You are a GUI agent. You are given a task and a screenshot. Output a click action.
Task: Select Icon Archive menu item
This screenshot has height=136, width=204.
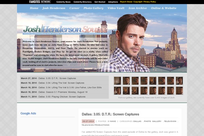pos(138,8)
